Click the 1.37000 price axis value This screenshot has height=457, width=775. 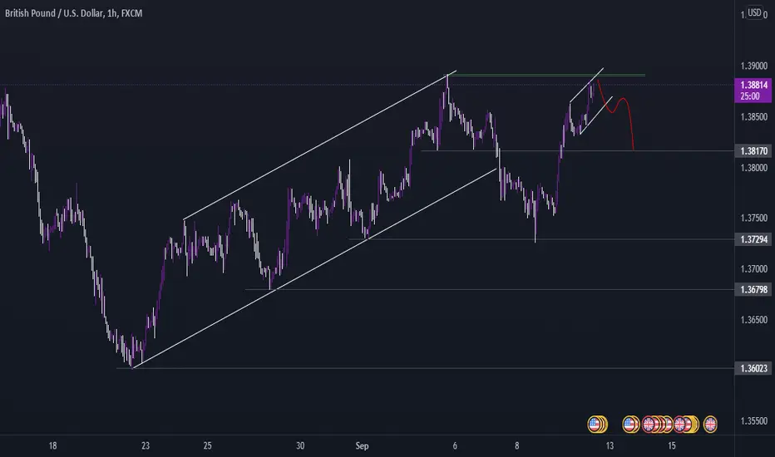[753, 269]
